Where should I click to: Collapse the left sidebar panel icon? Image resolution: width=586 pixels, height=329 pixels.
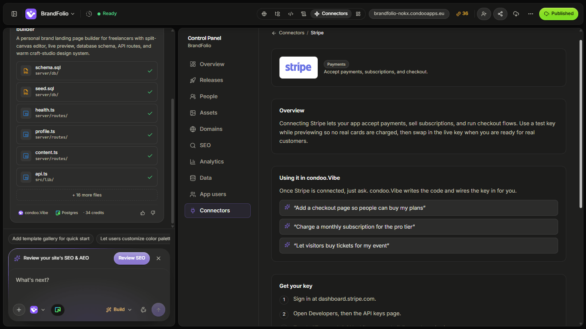pos(14,14)
